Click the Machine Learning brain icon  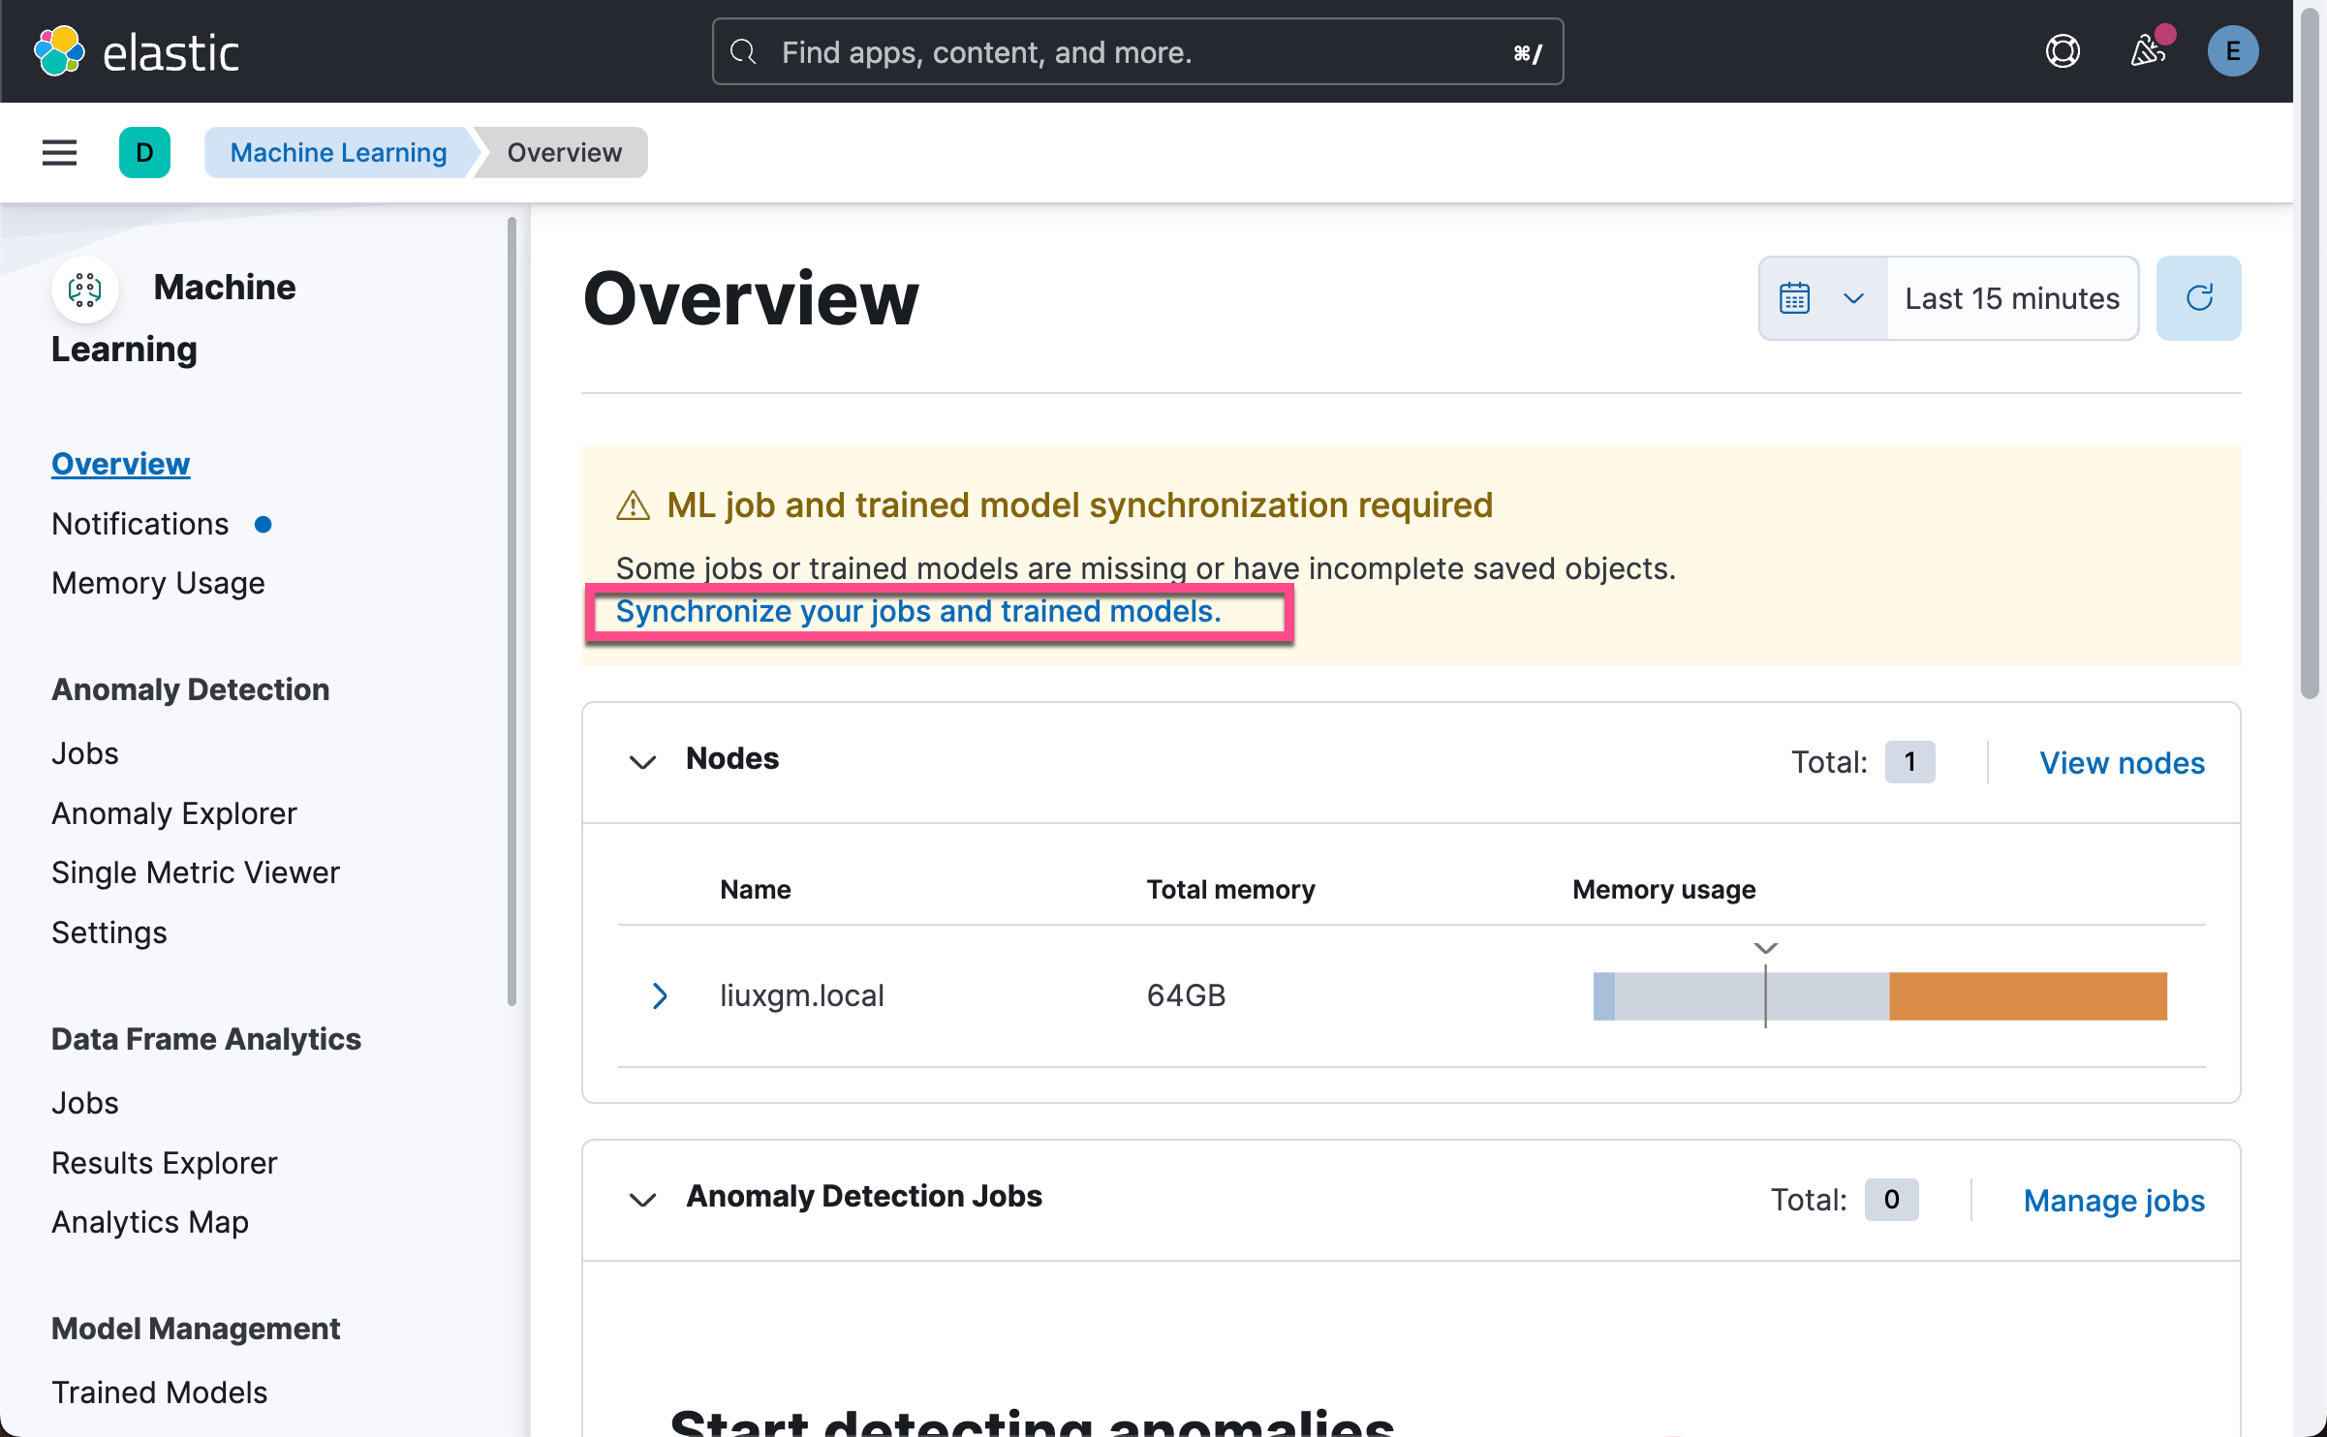(85, 289)
